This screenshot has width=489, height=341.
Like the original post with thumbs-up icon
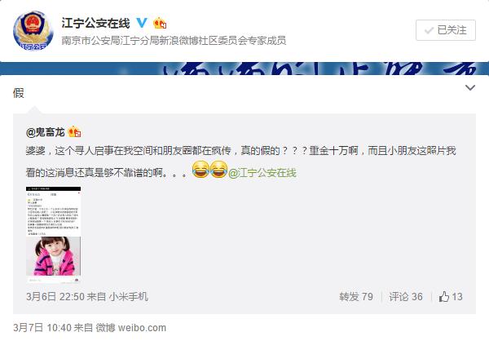pos(451,296)
